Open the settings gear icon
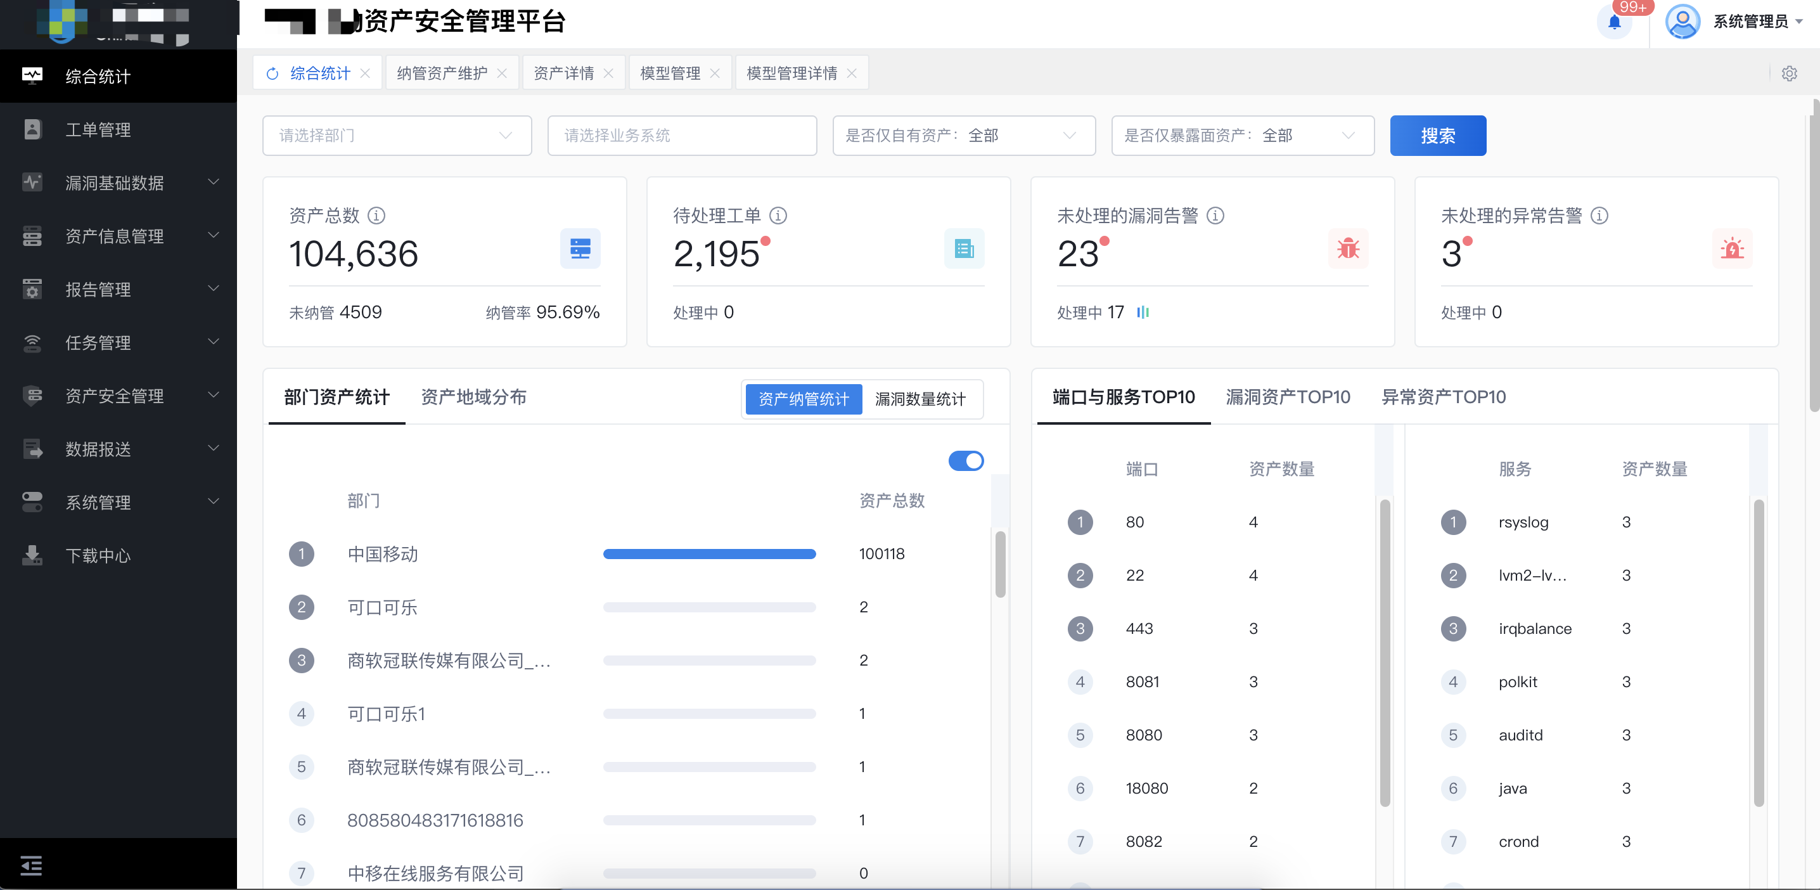The height and width of the screenshot is (890, 1820). click(1789, 74)
